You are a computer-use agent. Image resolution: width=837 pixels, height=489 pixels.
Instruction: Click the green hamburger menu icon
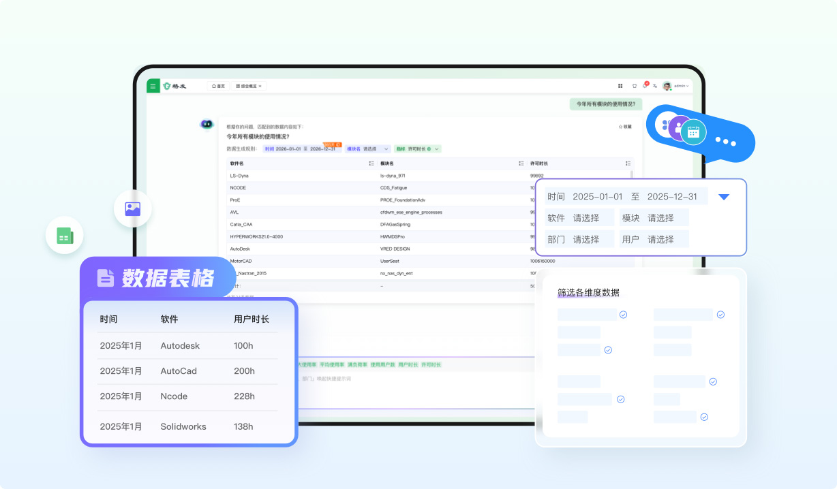point(153,86)
